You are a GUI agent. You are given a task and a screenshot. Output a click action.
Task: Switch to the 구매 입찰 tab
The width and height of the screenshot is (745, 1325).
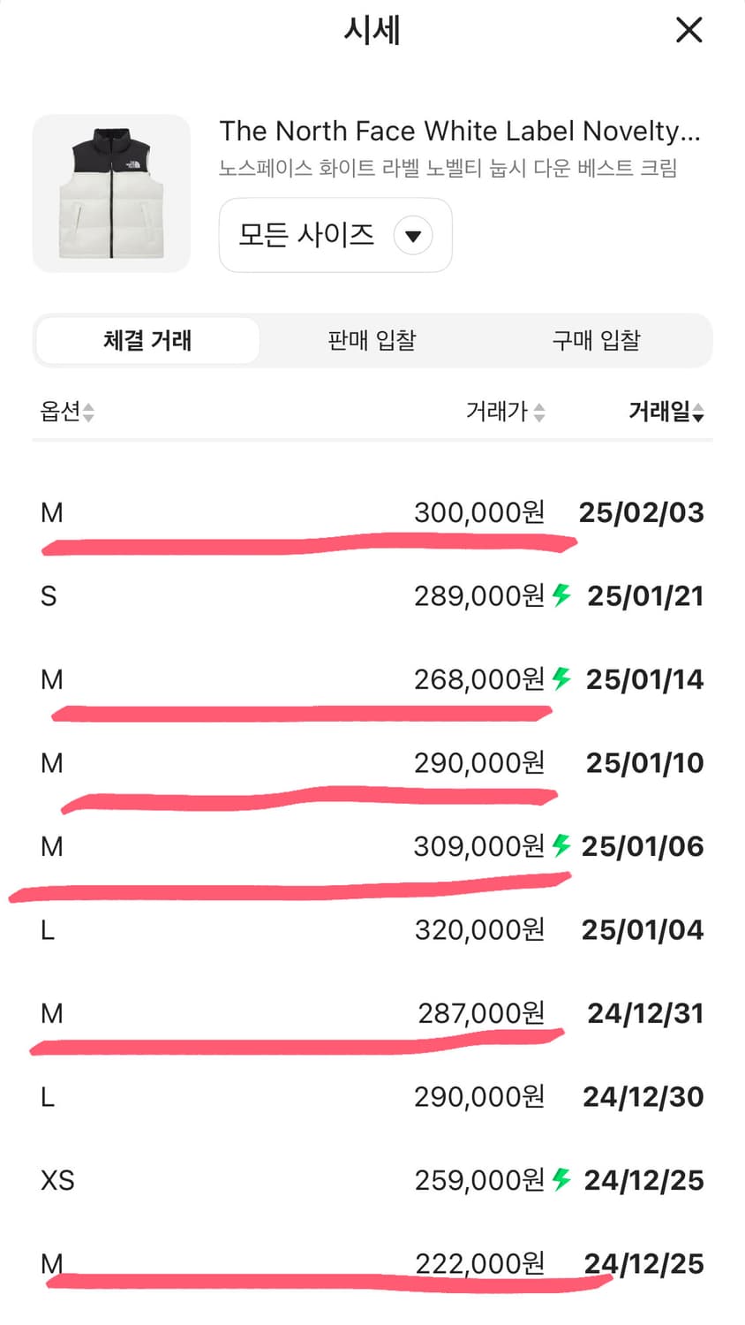pyautogui.click(x=596, y=341)
